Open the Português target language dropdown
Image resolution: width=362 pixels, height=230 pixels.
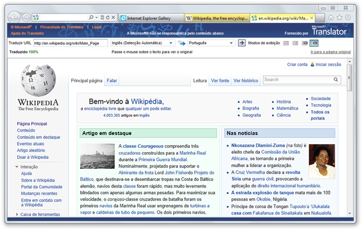click(x=211, y=43)
